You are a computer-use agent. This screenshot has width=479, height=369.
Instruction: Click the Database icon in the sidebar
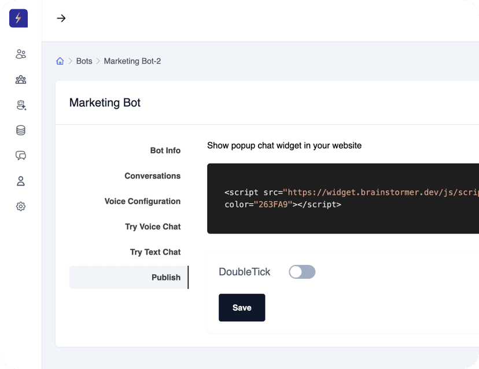point(21,130)
